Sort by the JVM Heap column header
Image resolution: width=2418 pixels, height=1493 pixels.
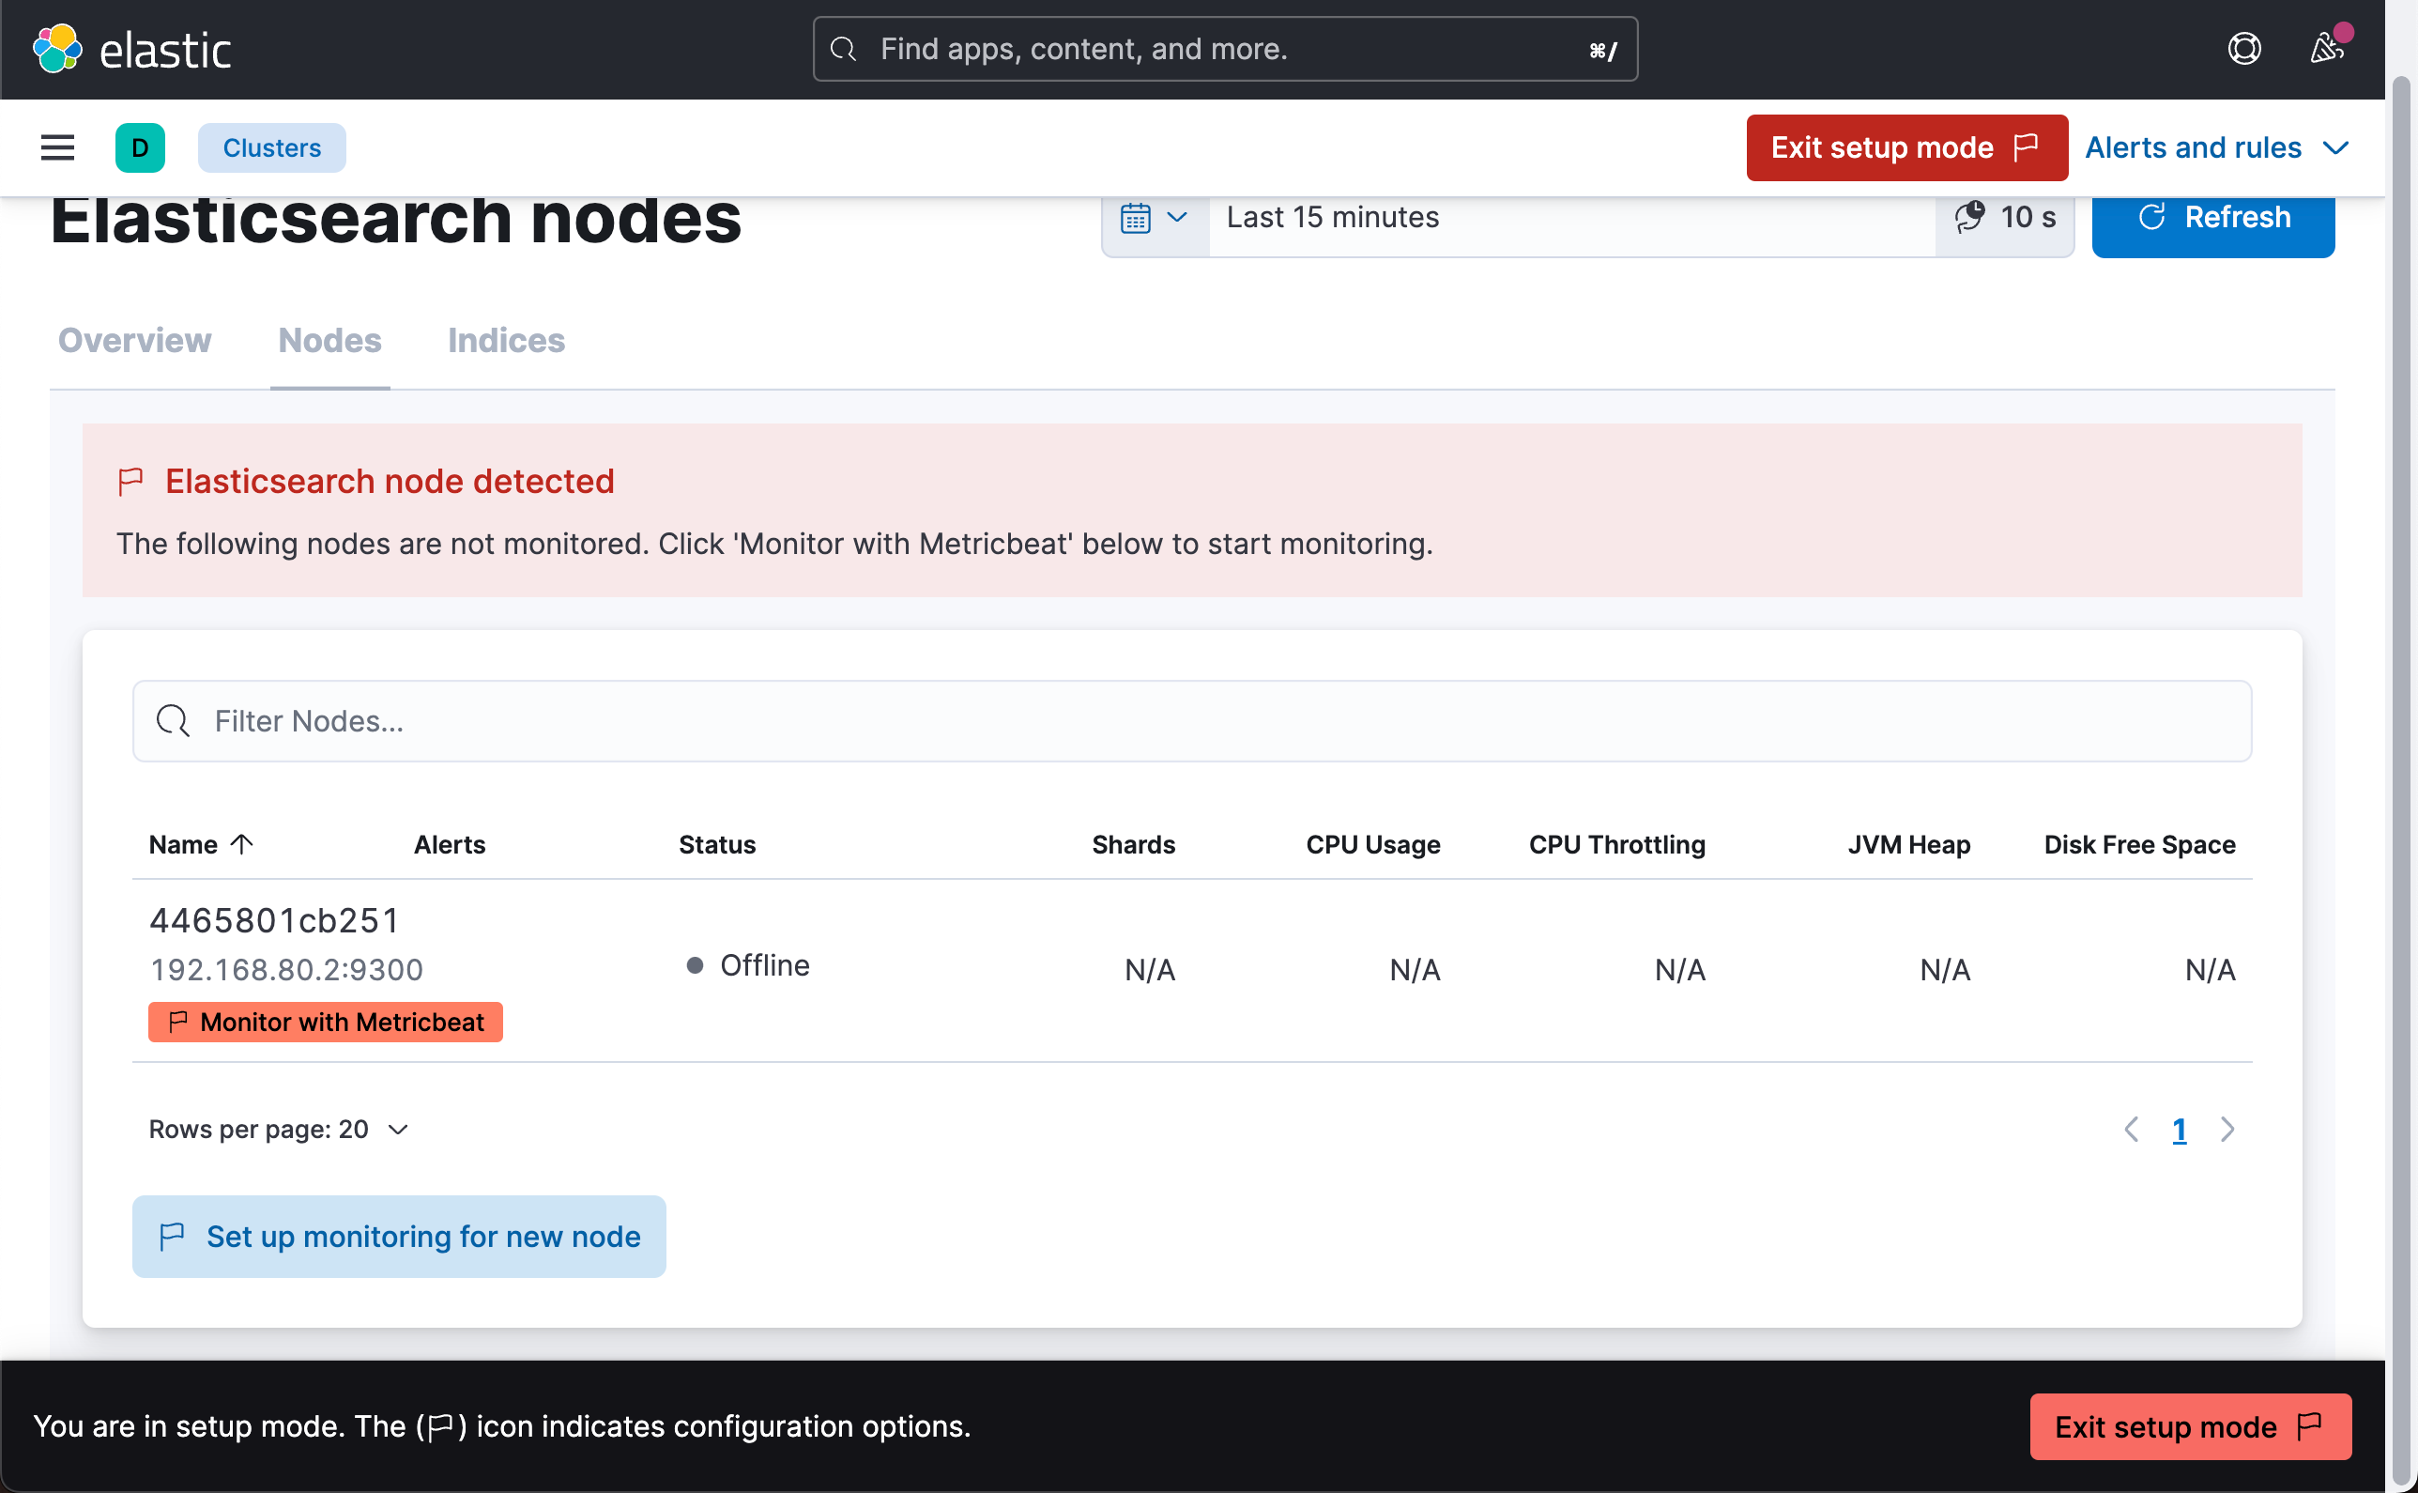(x=1908, y=844)
